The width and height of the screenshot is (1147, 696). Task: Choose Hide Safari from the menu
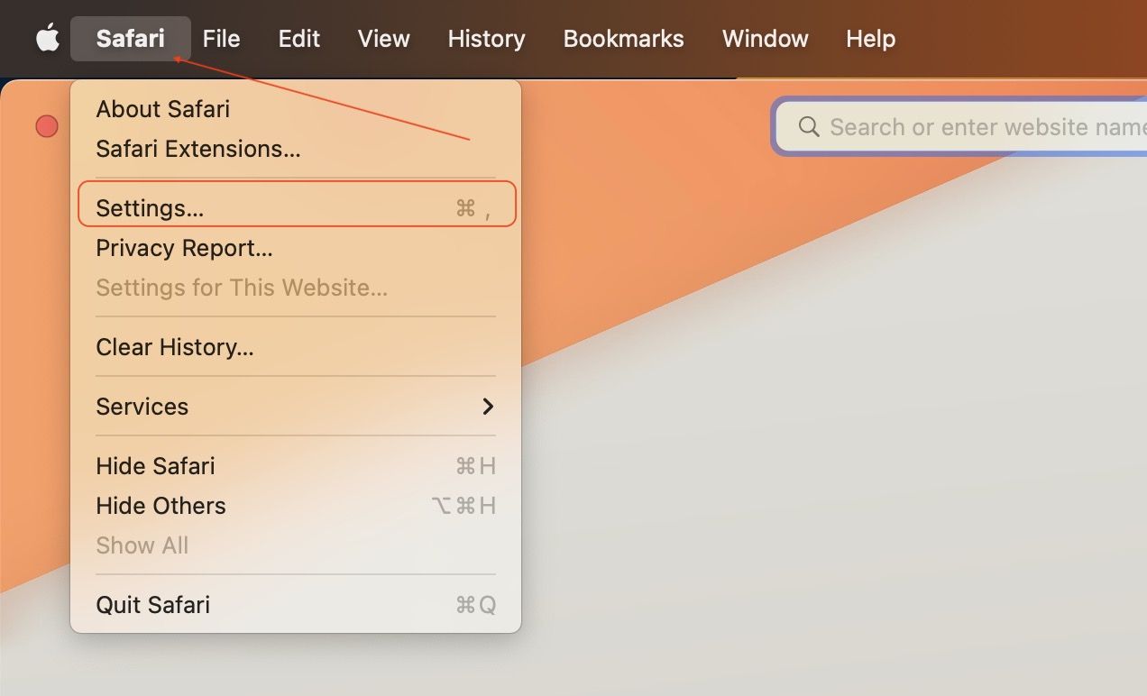[x=155, y=466]
